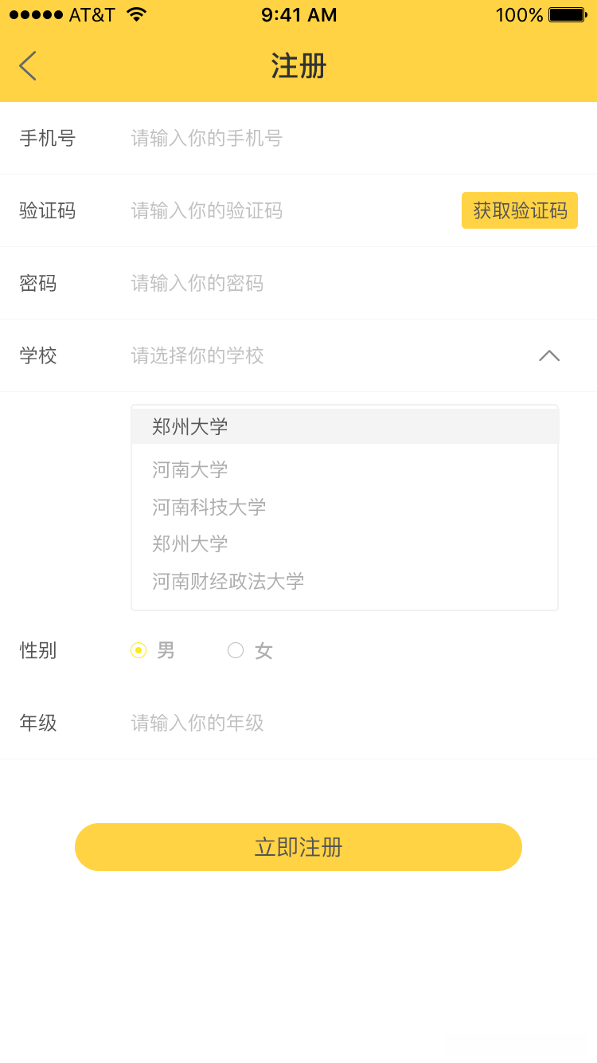The image size is (597, 1063).
Task: Submit with the 立即注册 button
Action: pyautogui.click(x=298, y=847)
